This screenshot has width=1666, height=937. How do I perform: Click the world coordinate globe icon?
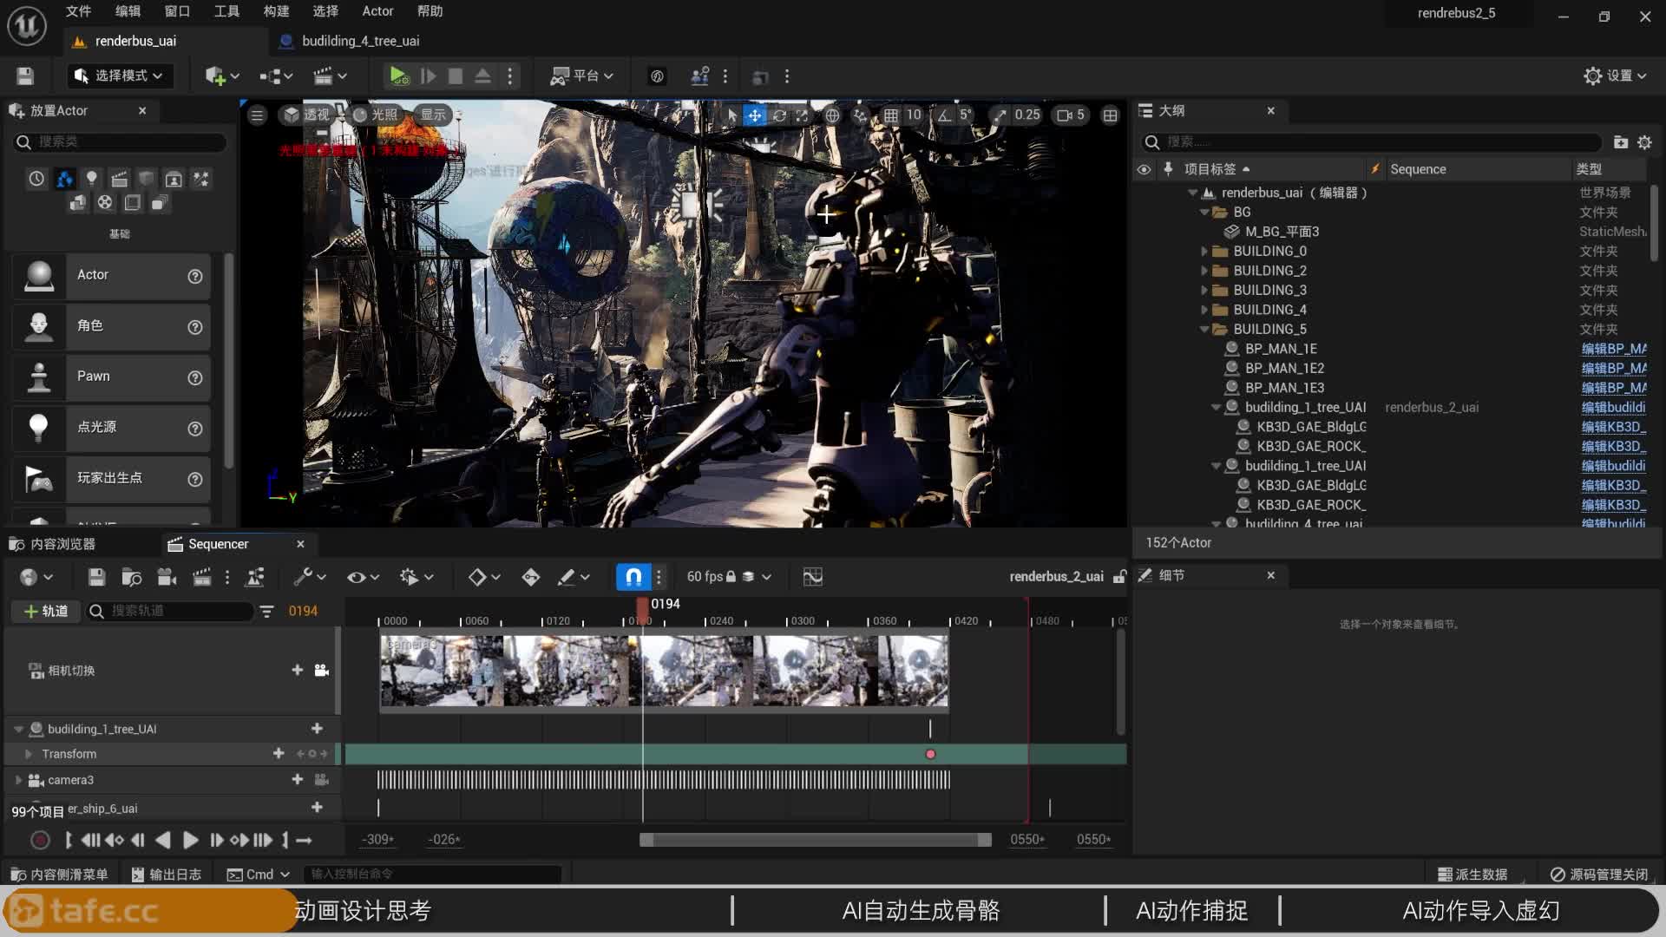click(x=832, y=115)
